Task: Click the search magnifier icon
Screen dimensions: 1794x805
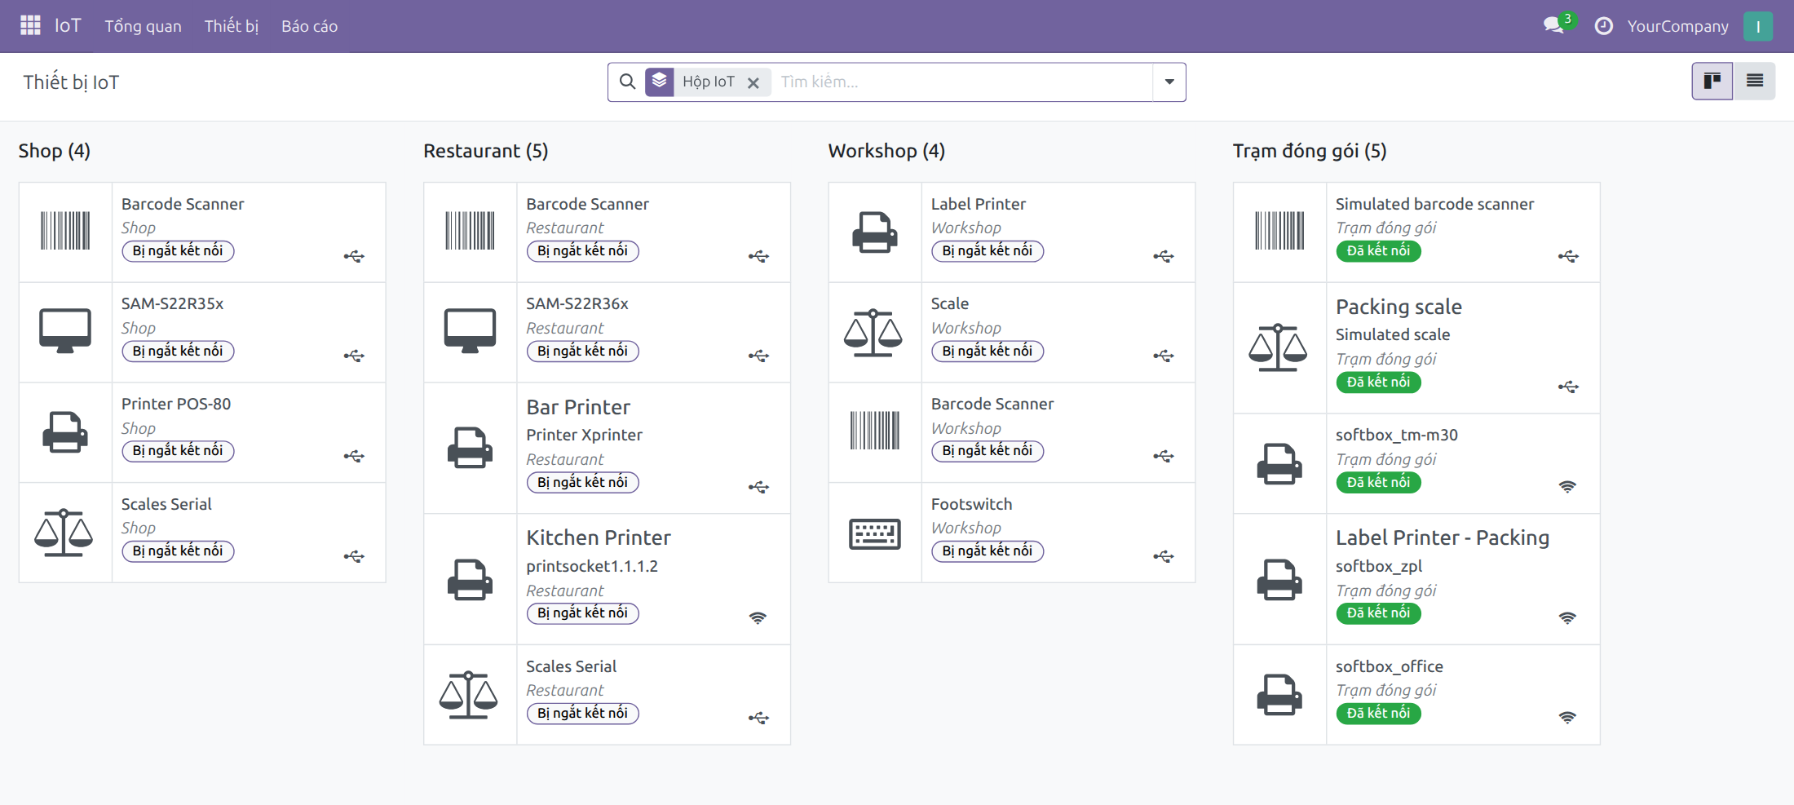Action: pos(627,82)
